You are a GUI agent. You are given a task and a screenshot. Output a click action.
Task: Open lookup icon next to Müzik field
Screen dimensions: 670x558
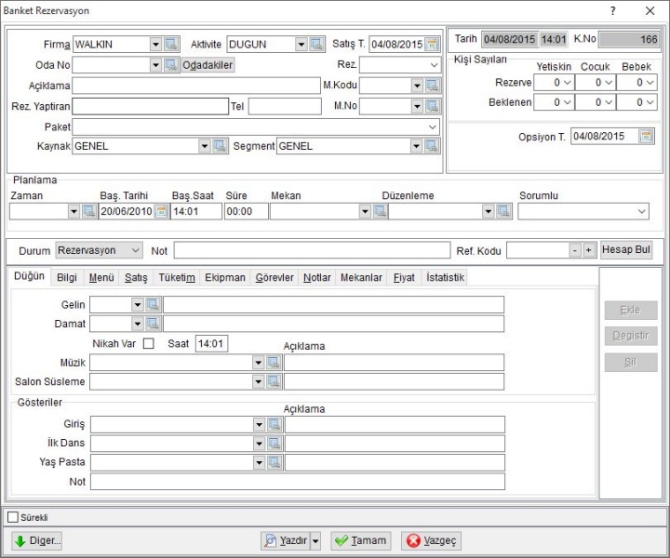coord(274,363)
